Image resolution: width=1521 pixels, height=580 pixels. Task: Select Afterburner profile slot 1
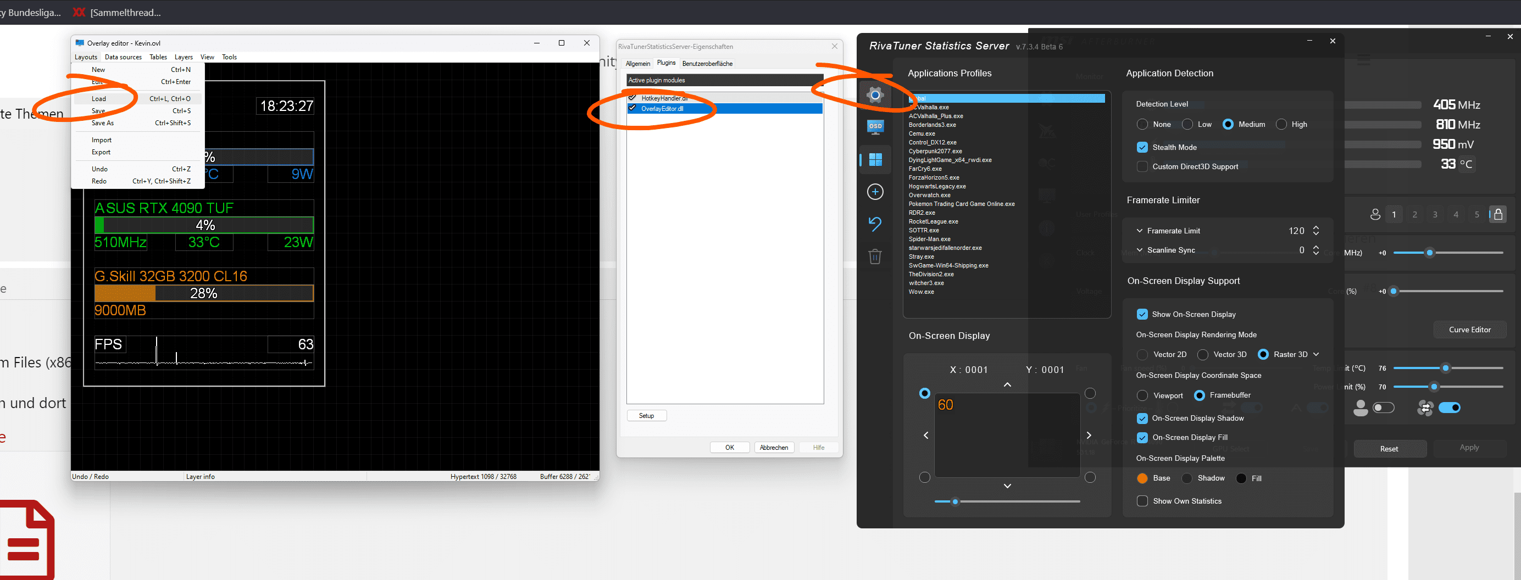[x=1394, y=214]
